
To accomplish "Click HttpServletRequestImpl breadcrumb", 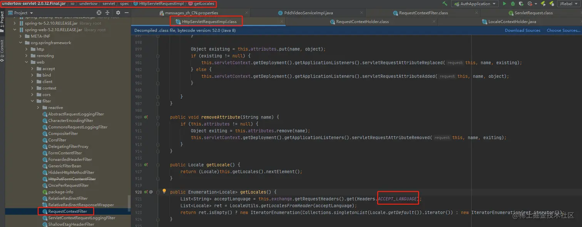I will click(x=158, y=3).
